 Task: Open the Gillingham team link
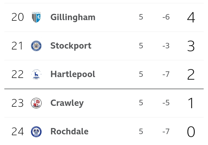[73, 18]
